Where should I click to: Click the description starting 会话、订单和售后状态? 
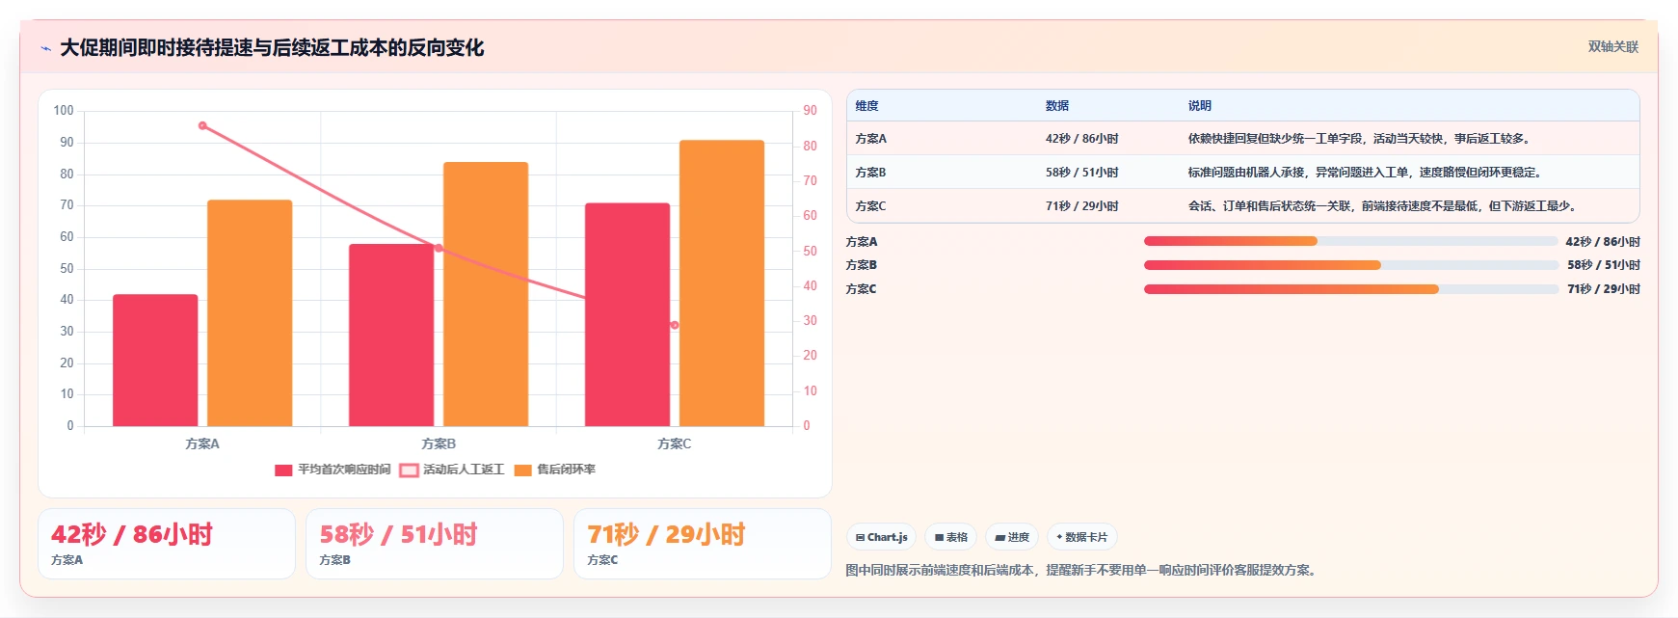[1383, 206]
